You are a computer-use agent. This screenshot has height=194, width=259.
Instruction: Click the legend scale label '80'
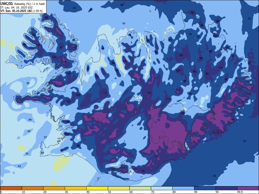point(174,192)
